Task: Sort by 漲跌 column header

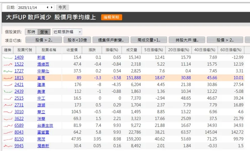Action: pos(92,50)
